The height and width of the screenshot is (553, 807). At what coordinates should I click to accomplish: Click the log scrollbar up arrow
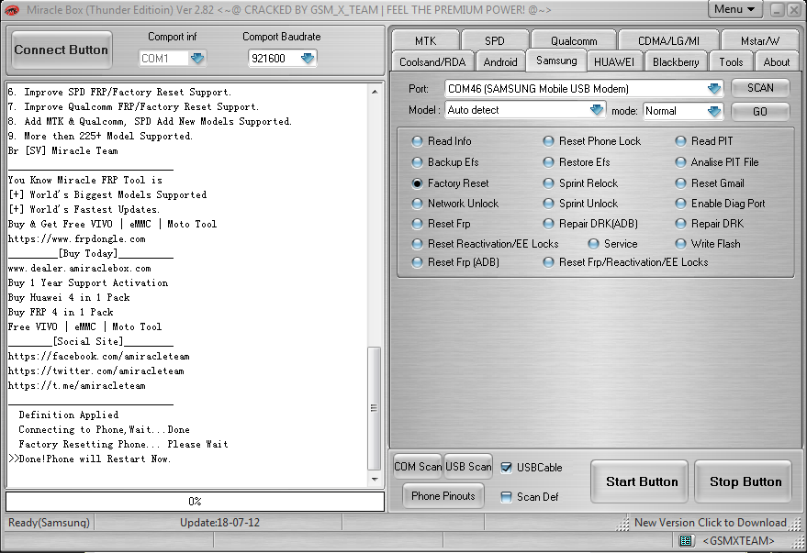click(x=375, y=92)
